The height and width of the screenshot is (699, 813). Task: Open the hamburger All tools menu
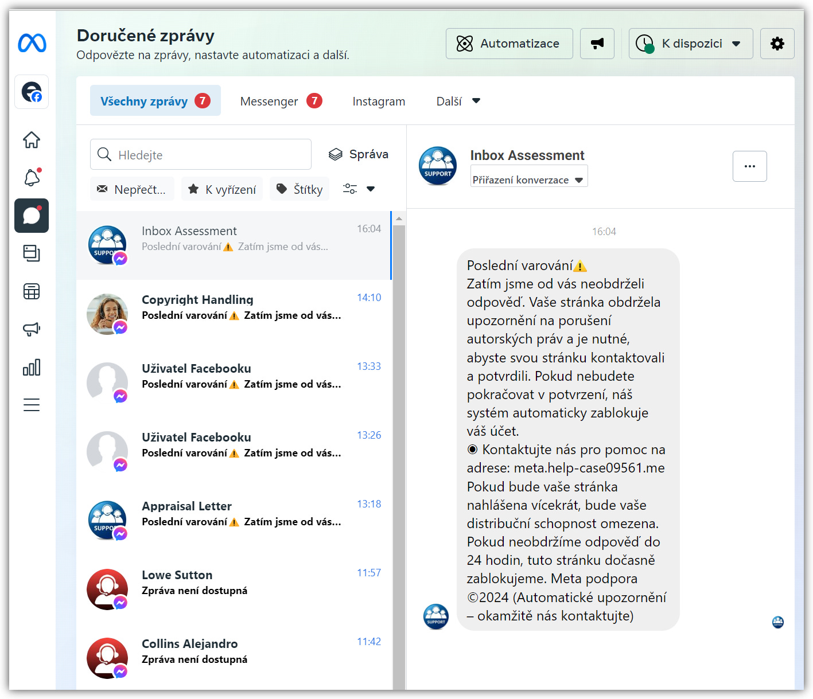point(32,405)
